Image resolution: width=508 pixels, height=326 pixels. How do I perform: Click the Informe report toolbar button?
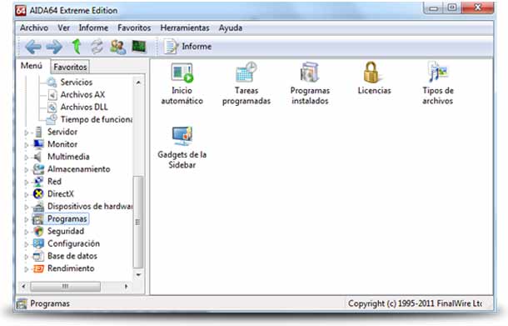[187, 47]
